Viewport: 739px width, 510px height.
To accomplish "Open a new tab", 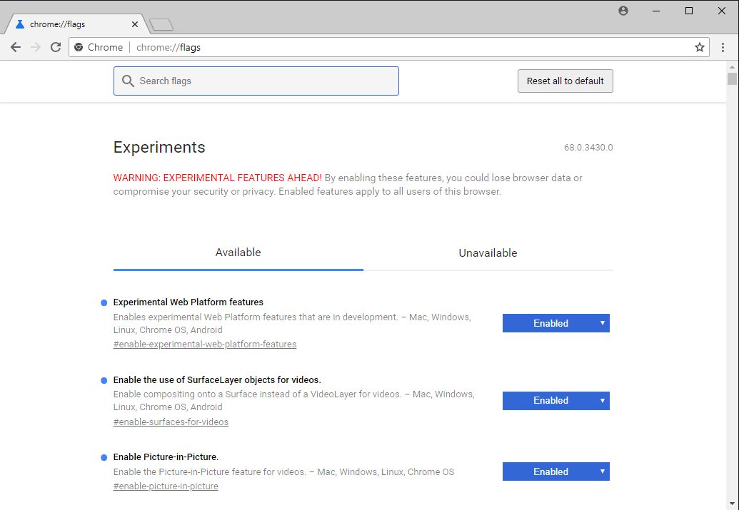I will point(161,24).
